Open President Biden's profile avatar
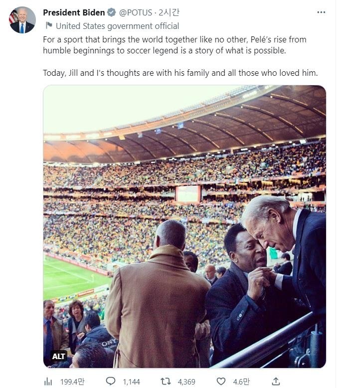This screenshot has height=388, width=337. 22,20
